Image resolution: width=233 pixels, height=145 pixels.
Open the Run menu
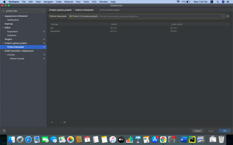(78, 2)
